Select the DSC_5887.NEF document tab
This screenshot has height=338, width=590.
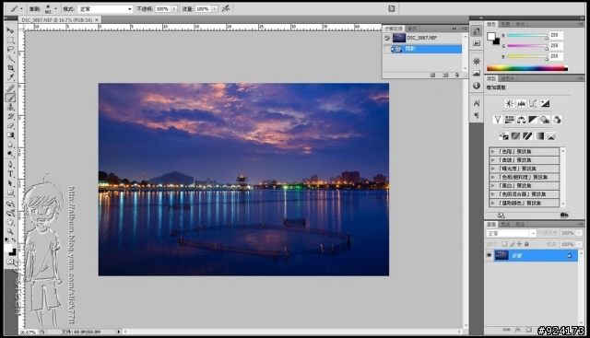(x=57, y=19)
